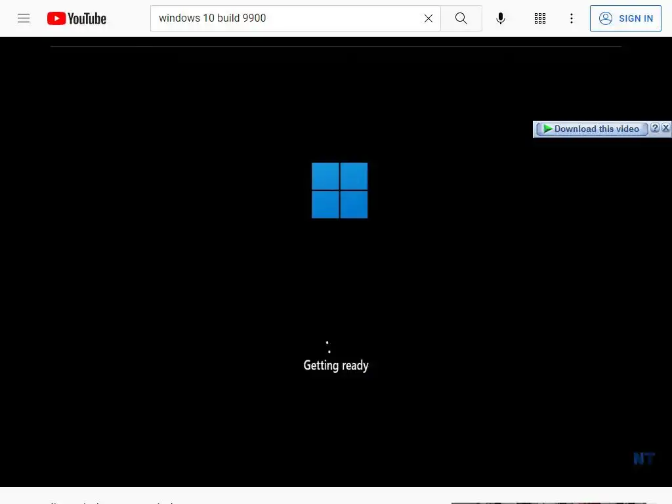Viewport: 672px width, 504px height.
Task: Clear the search query with the X
Action: [428, 18]
